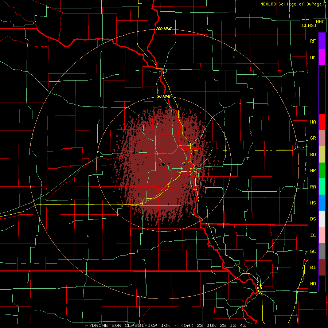Click the HYDROMETEOR CLASSIFICATION title text
Viewport: 328px width, 328px height.
[x=128, y=325]
